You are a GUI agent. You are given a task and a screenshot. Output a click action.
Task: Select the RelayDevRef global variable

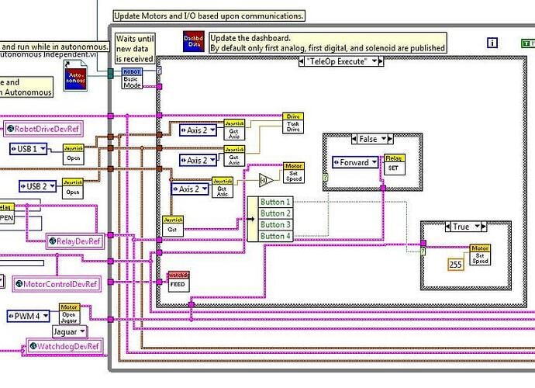click(x=75, y=241)
